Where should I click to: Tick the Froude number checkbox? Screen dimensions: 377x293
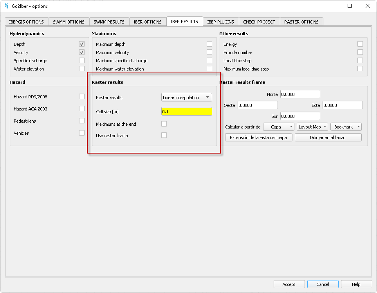pyautogui.click(x=360, y=52)
